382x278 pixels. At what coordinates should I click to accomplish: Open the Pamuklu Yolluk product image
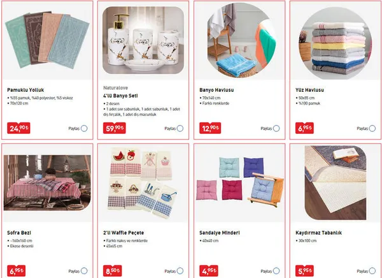(47, 40)
